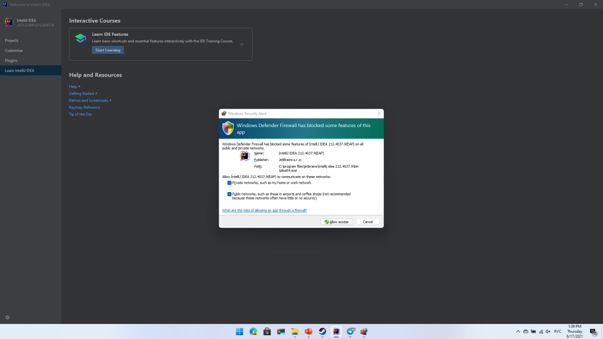Open File Explorer from the taskbar

click(295, 331)
